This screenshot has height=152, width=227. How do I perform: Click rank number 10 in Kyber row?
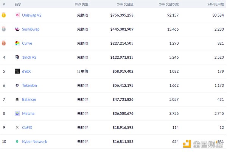click(x=4, y=141)
